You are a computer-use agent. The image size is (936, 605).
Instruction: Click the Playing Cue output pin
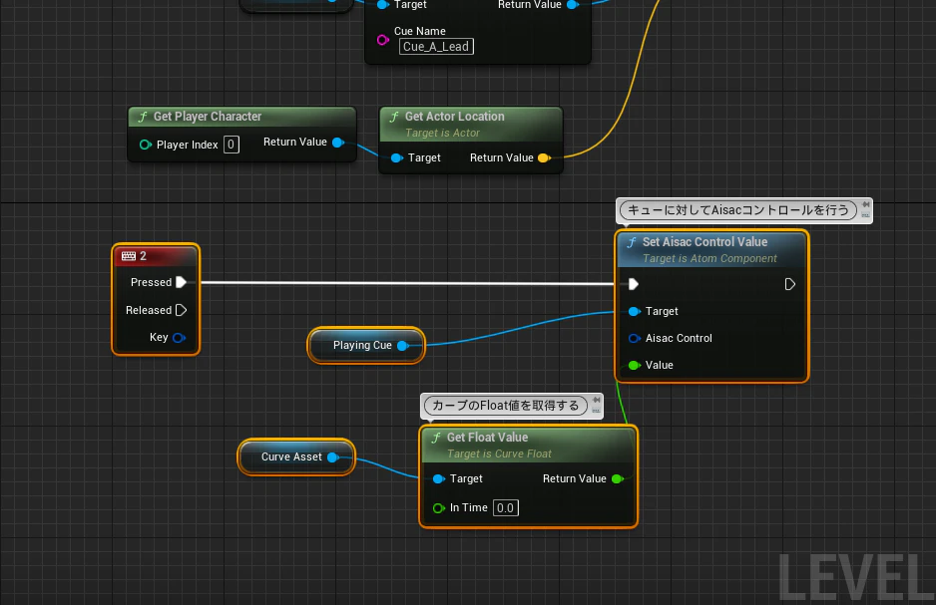coord(403,346)
